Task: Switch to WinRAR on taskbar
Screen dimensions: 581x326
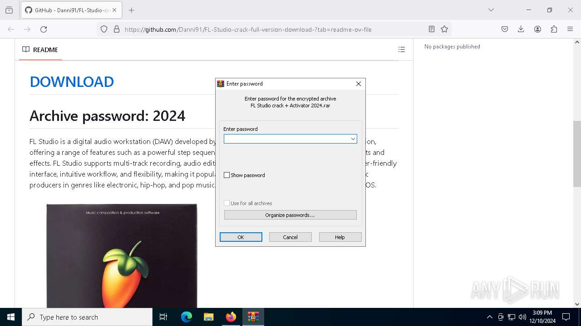Action: (253, 317)
